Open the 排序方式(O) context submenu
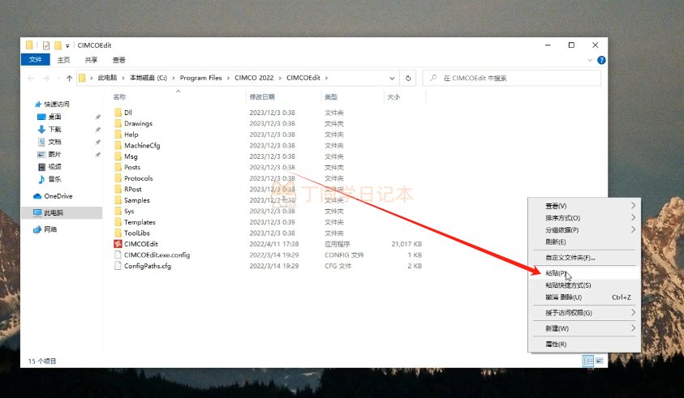This screenshot has height=398, width=684. coord(584,217)
